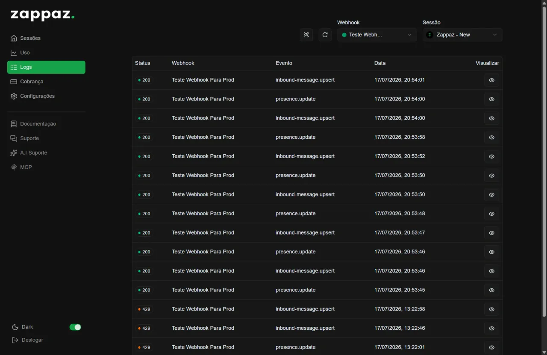This screenshot has height=355, width=547.
Task: Click the Evento column header
Action: (284, 63)
